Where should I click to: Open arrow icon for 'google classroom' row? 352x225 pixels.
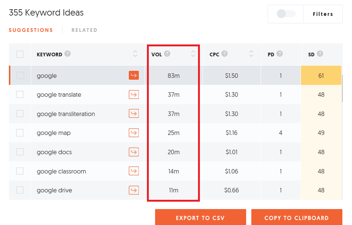(134, 171)
